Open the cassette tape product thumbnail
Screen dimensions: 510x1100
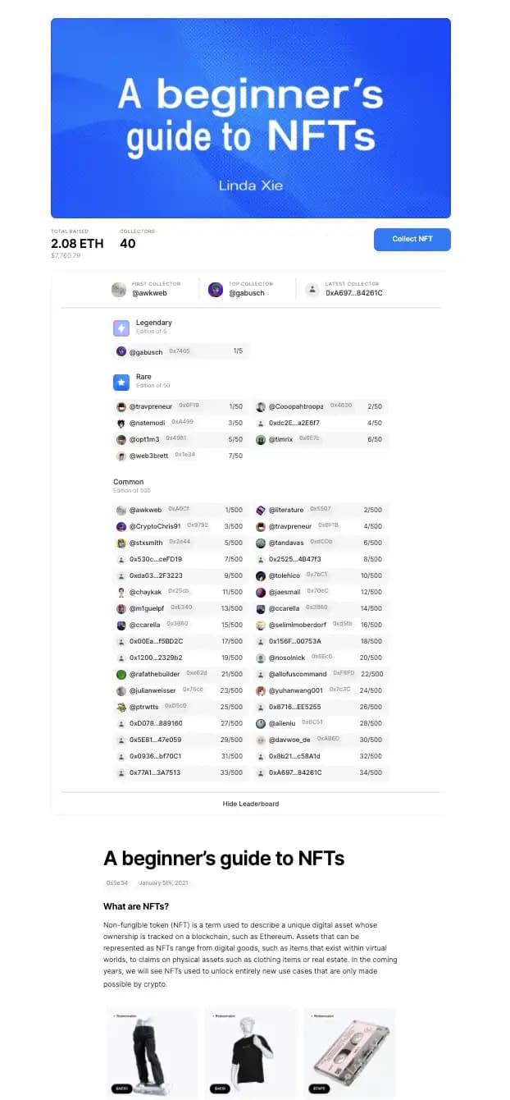click(x=349, y=1053)
